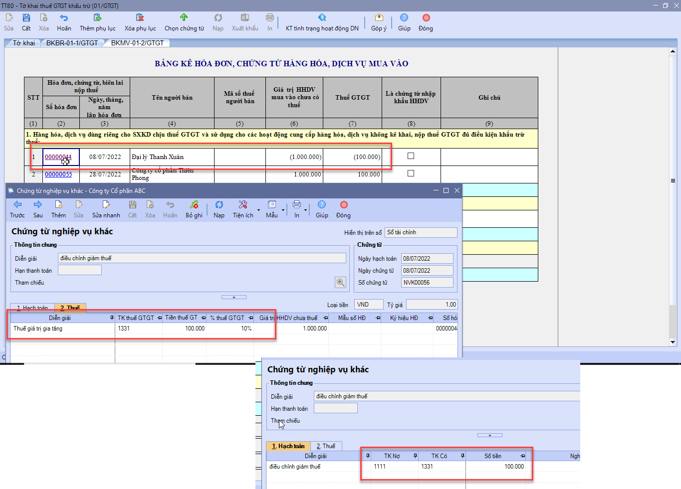The width and height of the screenshot is (681, 489).
Task: Click Nạp reload icon in voucher window
Action: [x=219, y=204]
